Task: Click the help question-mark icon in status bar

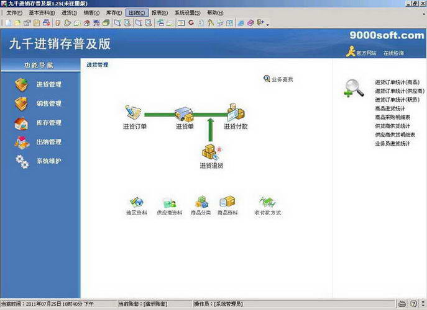Action: (413, 304)
